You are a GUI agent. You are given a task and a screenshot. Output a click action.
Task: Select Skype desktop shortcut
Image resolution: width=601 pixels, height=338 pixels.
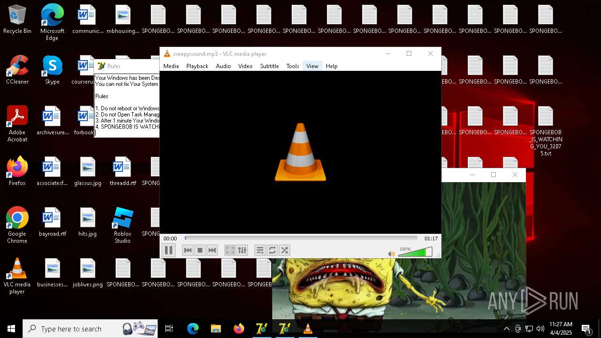(x=52, y=70)
